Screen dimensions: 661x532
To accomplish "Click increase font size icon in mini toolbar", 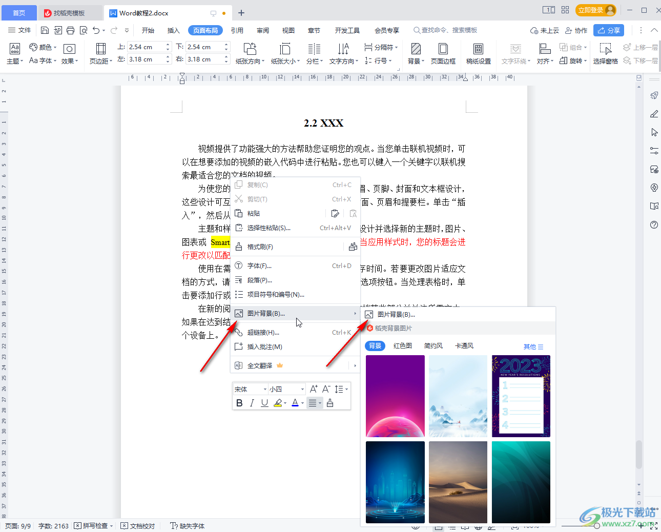I will [314, 389].
